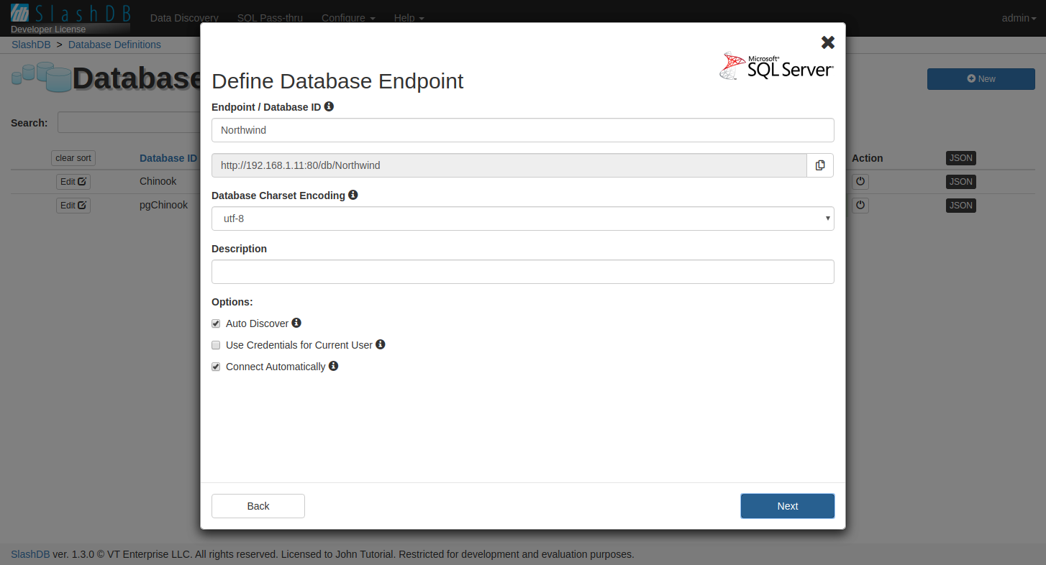Sort by the Database ID column header
Image resolution: width=1046 pixels, height=565 pixels.
pos(168,158)
